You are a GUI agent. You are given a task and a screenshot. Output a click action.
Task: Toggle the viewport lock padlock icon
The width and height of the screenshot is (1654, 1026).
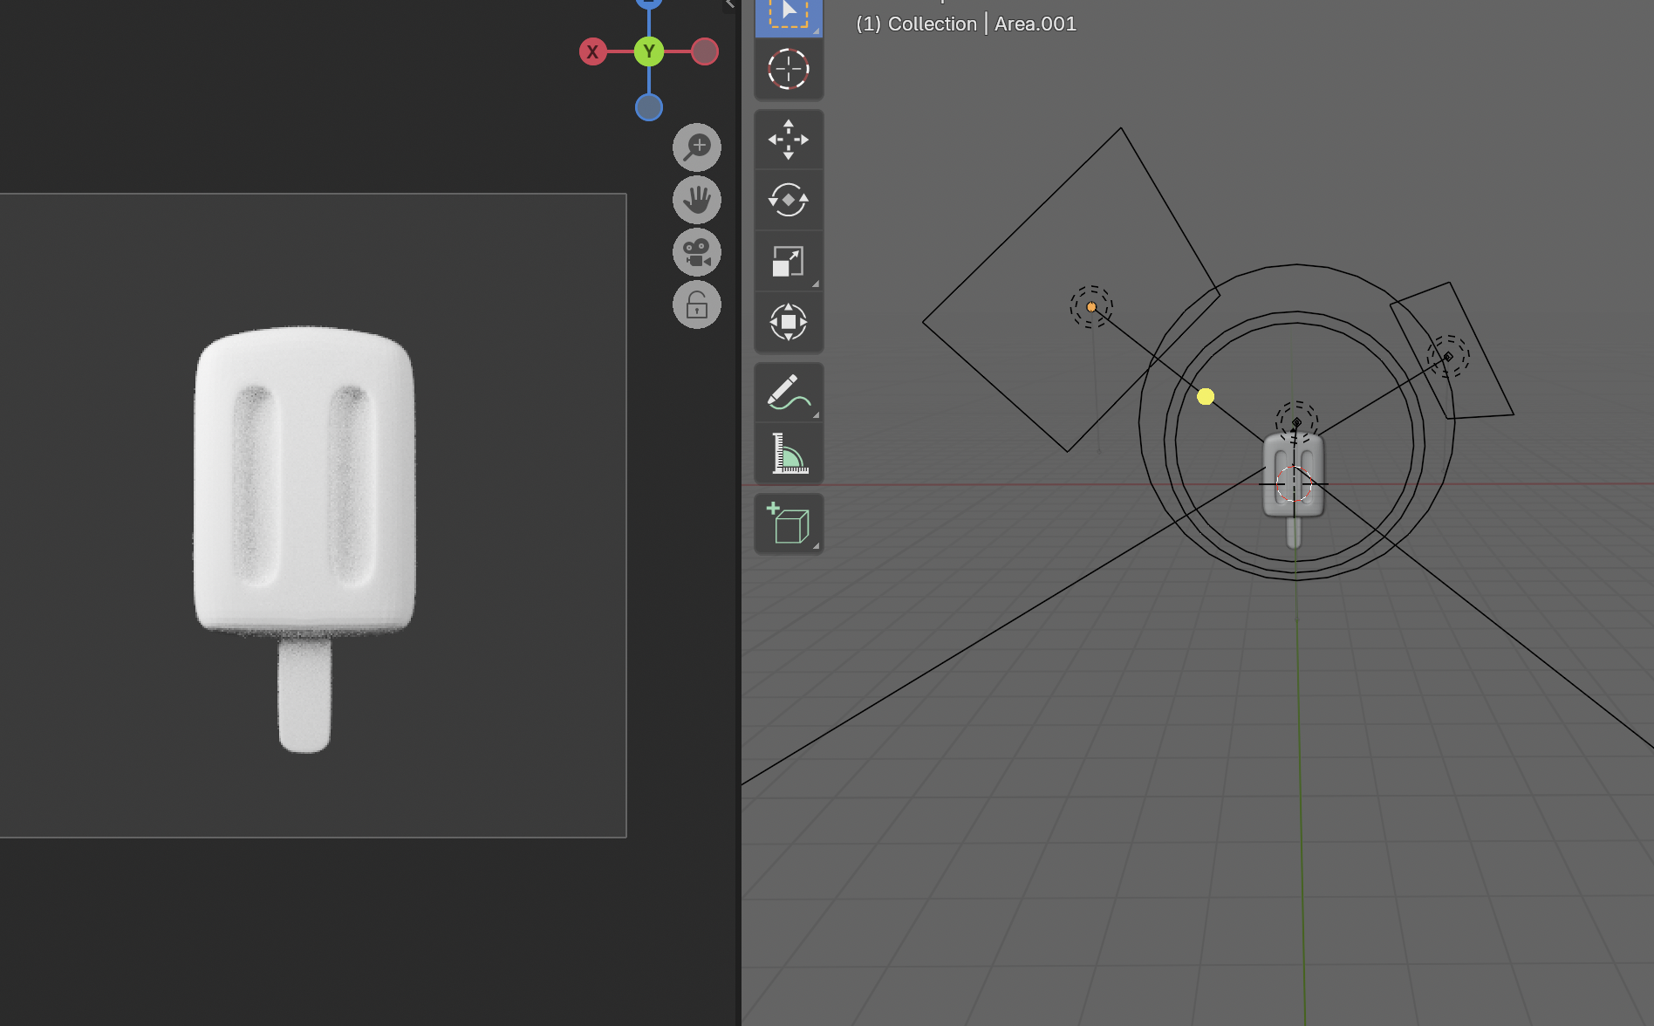696,304
